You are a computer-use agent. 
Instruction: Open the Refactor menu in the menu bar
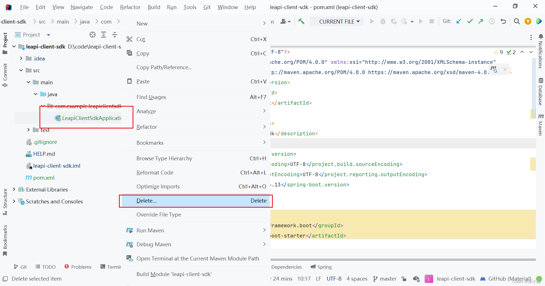pos(130,7)
